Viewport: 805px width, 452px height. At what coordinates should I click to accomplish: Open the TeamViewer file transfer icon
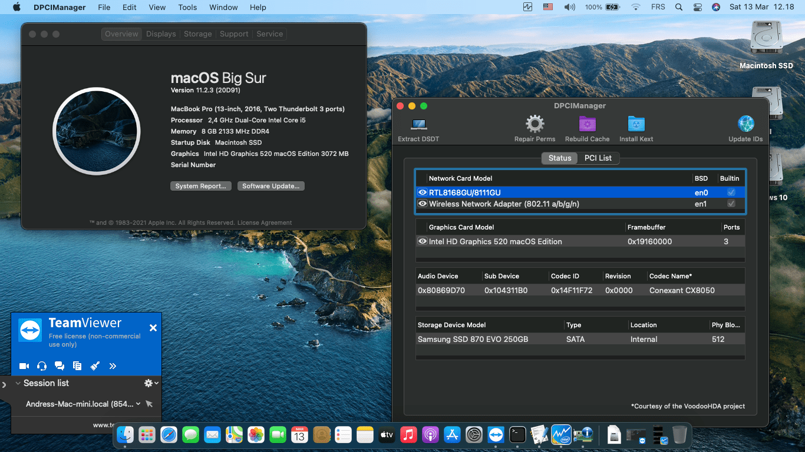tap(77, 366)
